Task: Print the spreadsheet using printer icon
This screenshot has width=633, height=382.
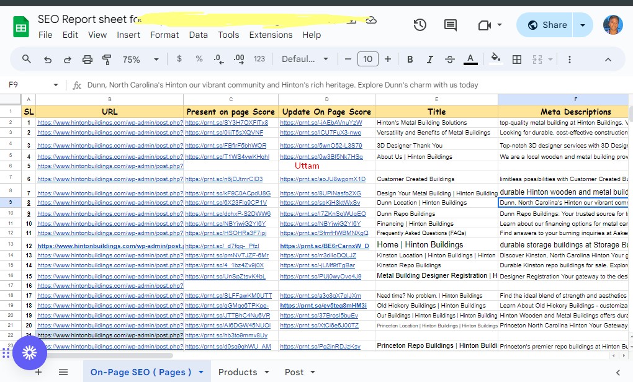Action: click(88, 60)
